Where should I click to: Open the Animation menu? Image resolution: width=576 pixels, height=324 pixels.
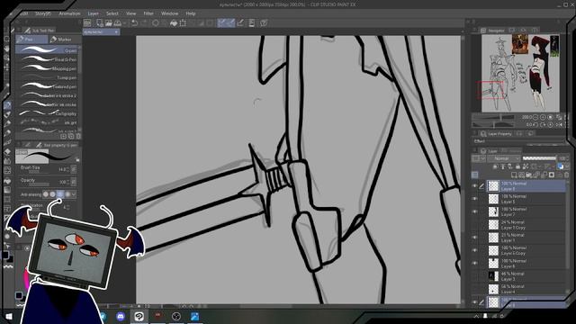click(x=69, y=13)
